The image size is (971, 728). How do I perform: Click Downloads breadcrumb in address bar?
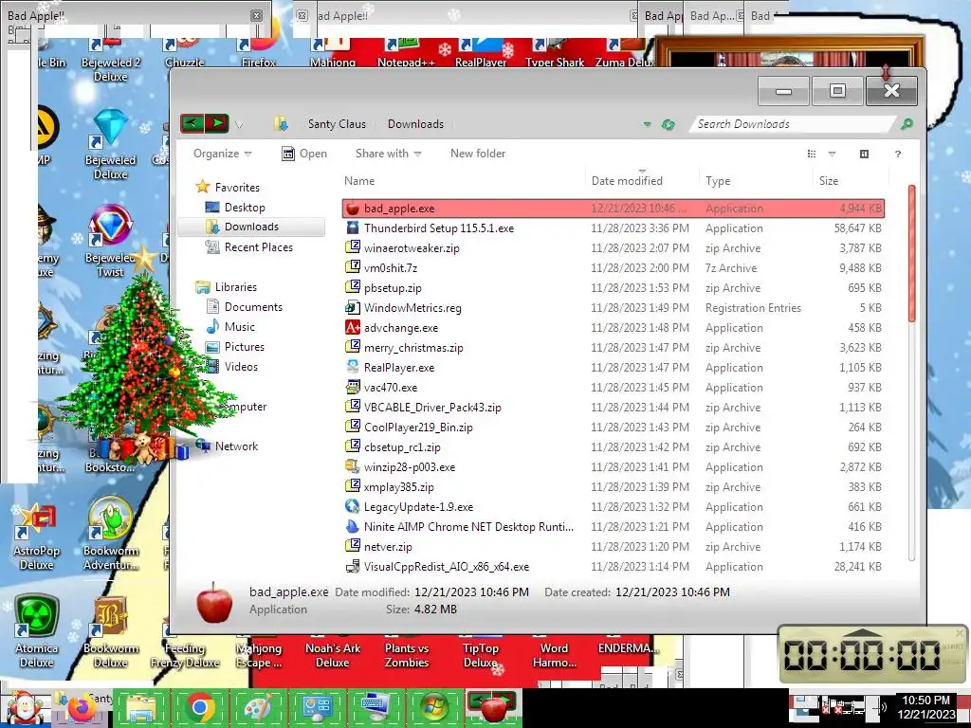point(415,124)
